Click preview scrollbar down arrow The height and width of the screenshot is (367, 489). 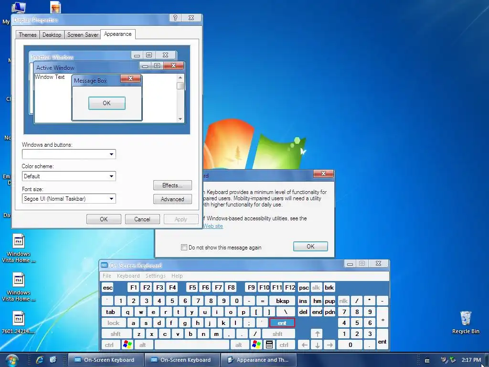(x=180, y=119)
